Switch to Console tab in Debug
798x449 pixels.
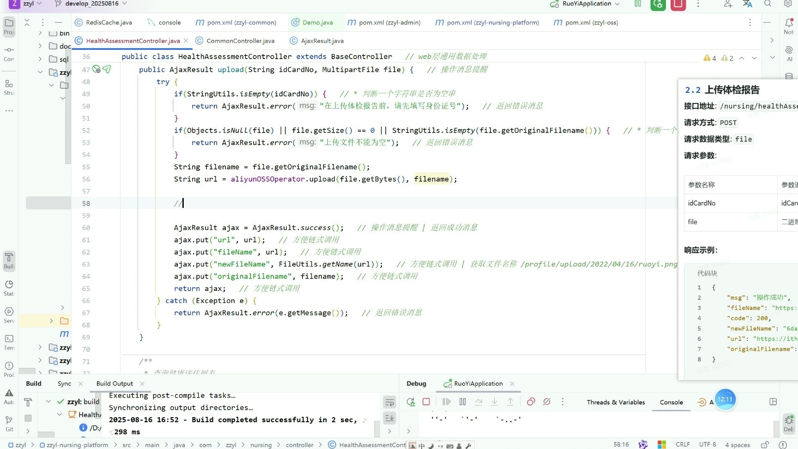[671, 402]
